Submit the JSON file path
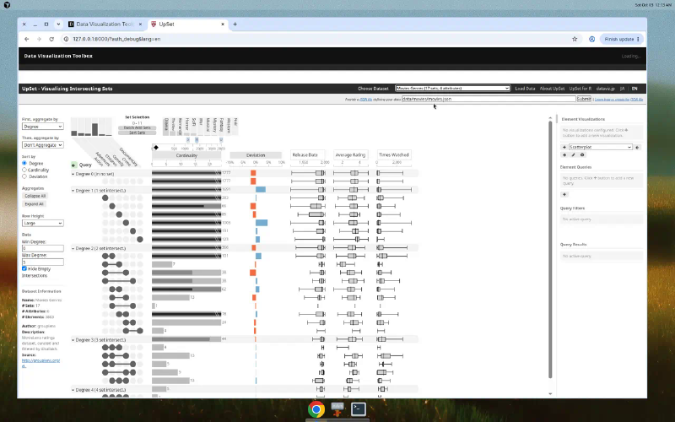Screen dimensions: 675x422 pyautogui.click(x=584, y=99)
